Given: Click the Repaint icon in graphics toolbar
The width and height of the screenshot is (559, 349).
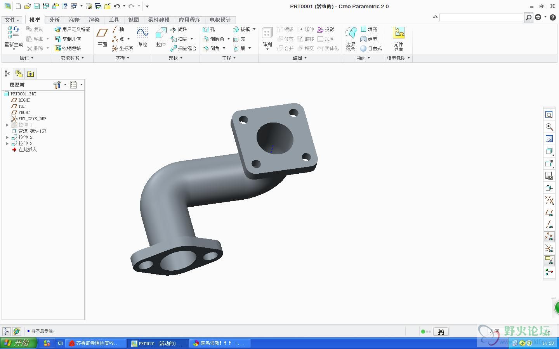Looking at the screenshot, I should tap(549, 139).
